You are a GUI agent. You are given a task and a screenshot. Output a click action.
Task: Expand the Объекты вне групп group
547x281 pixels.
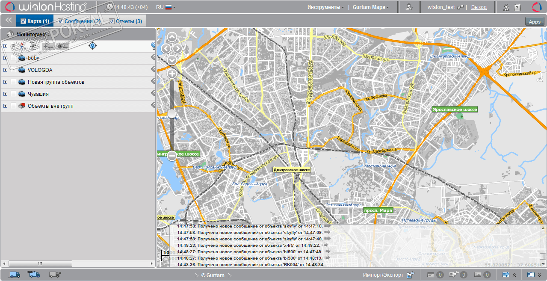[x=5, y=106]
